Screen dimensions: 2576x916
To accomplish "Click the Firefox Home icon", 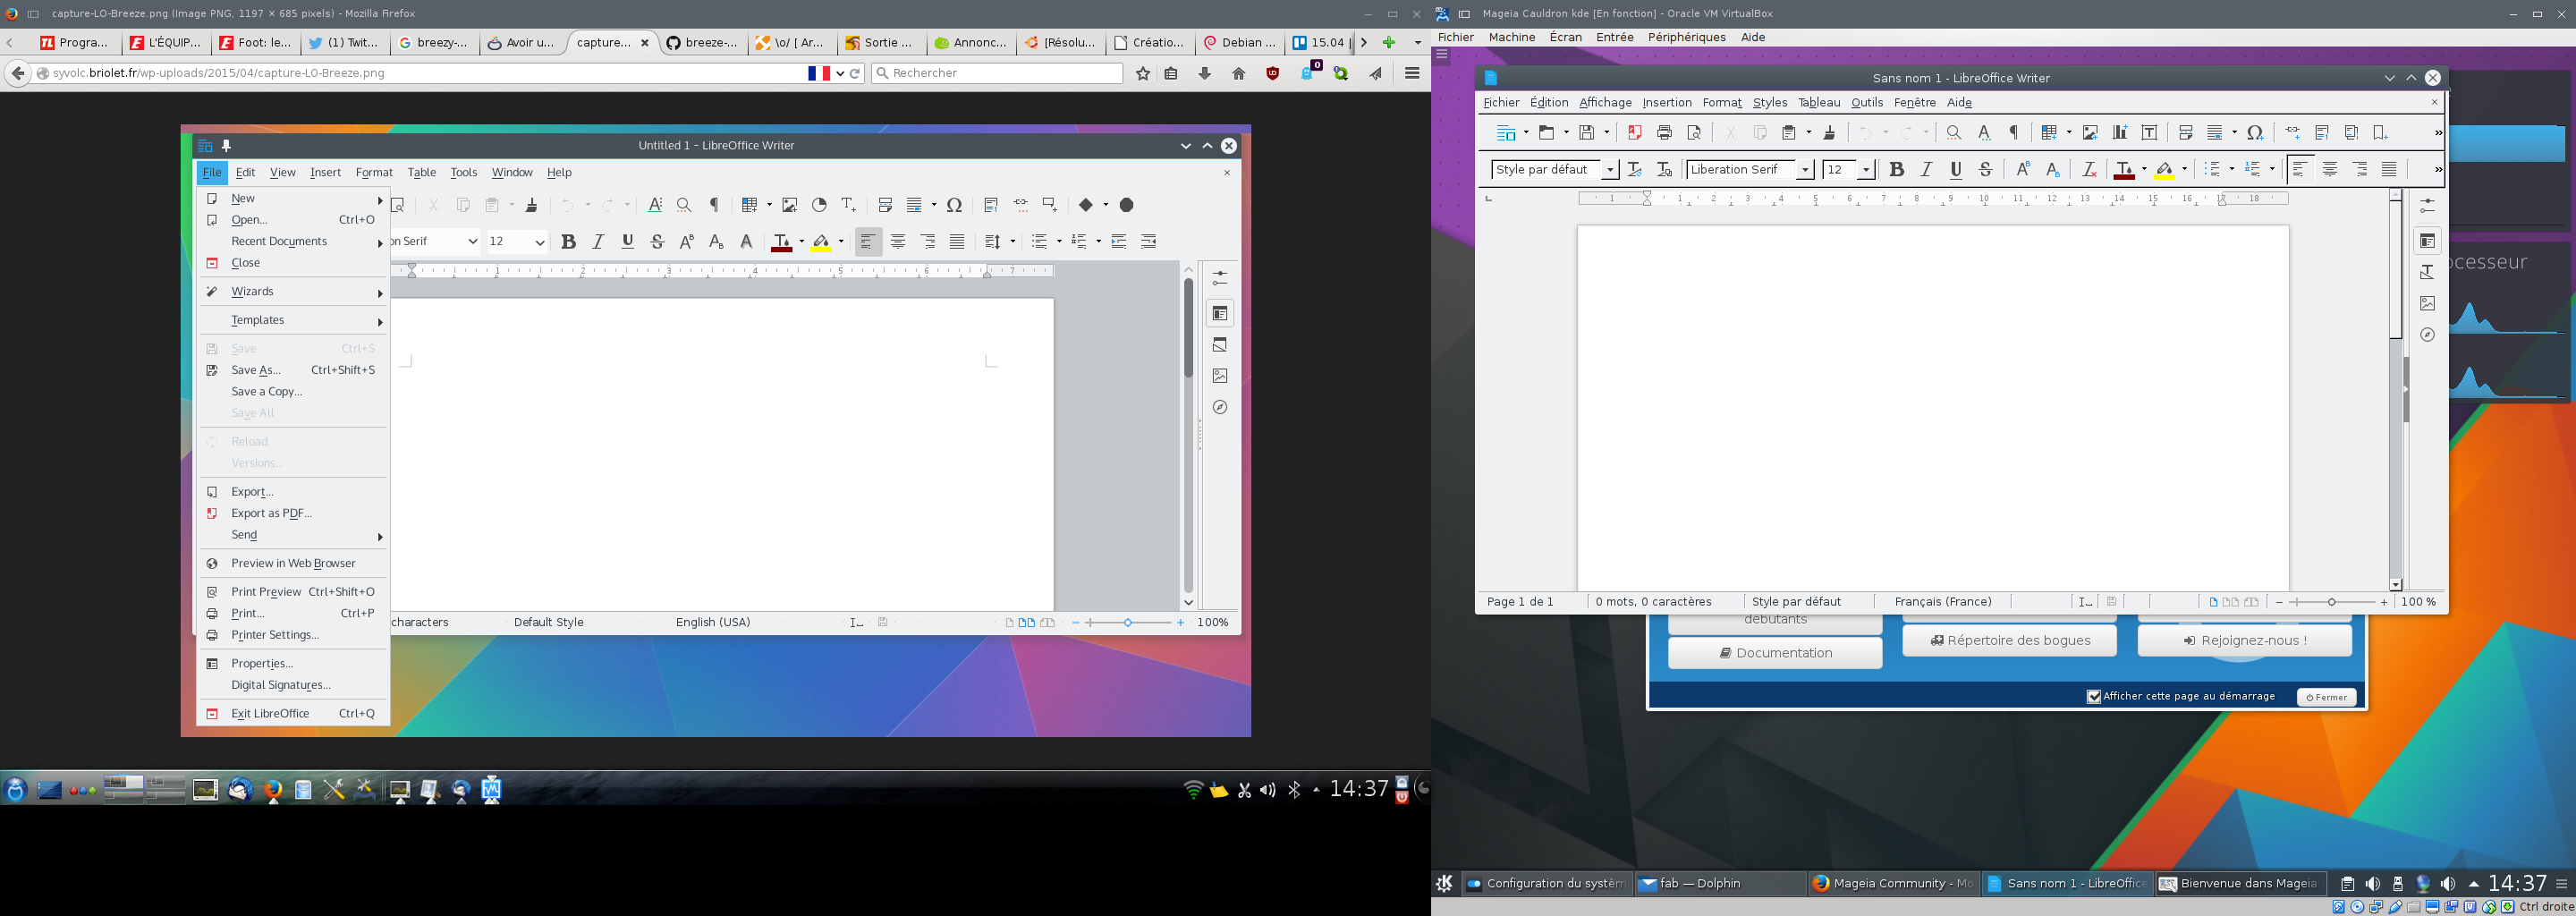I will point(1238,73).
